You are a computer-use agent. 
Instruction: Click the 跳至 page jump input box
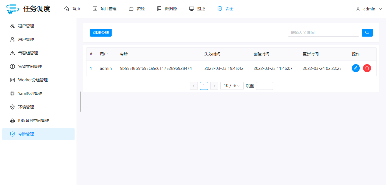click(264, 86)
